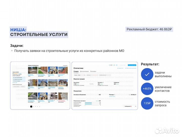This screenshot has height=137, width=182.
Task: Open the sort dropdown above the listings grid
Action: (x=65, y=66)
